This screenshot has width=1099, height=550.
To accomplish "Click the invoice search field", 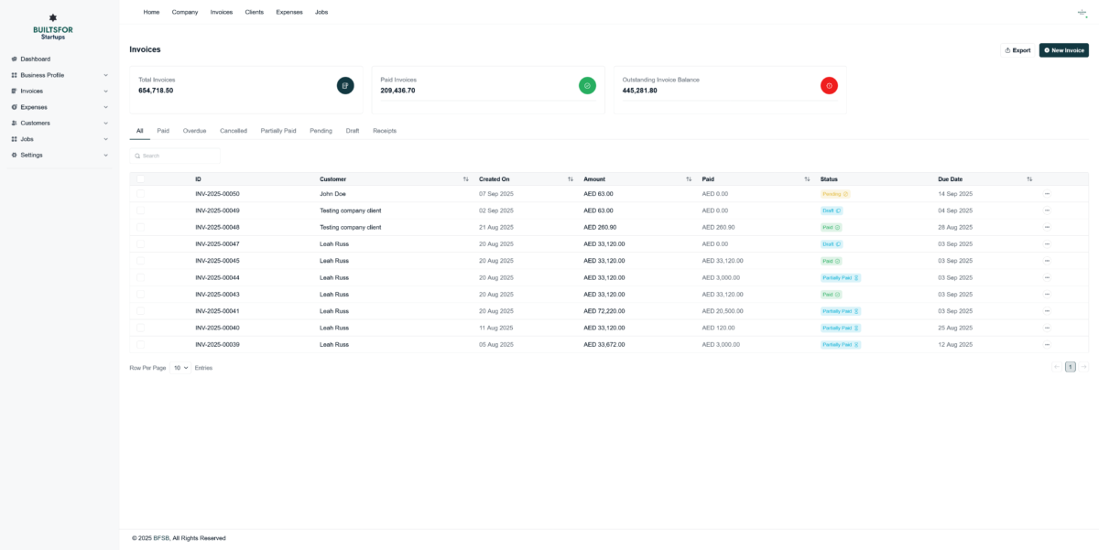I will (175, 156).
